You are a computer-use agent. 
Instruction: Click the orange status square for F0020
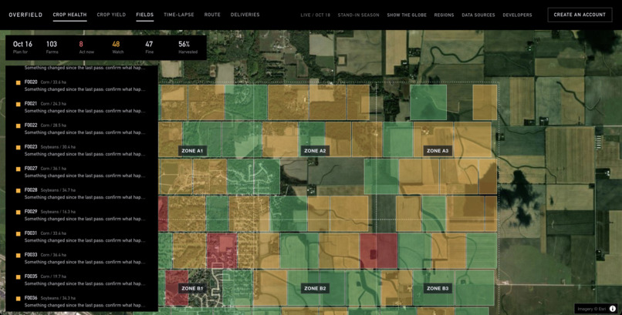(19, 82)
